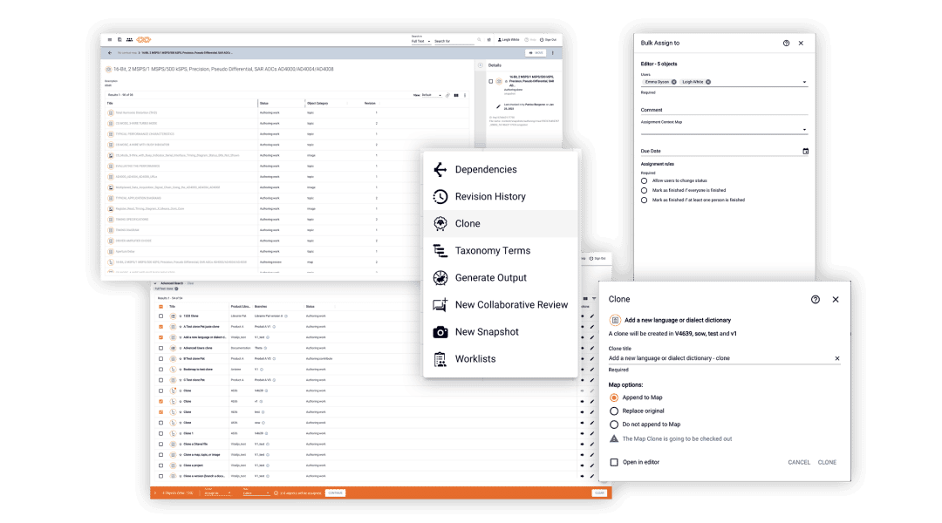This screenshot has height=523, width=942.
Task: Click the Dependencies arrow icon
Action: point(440,170)
